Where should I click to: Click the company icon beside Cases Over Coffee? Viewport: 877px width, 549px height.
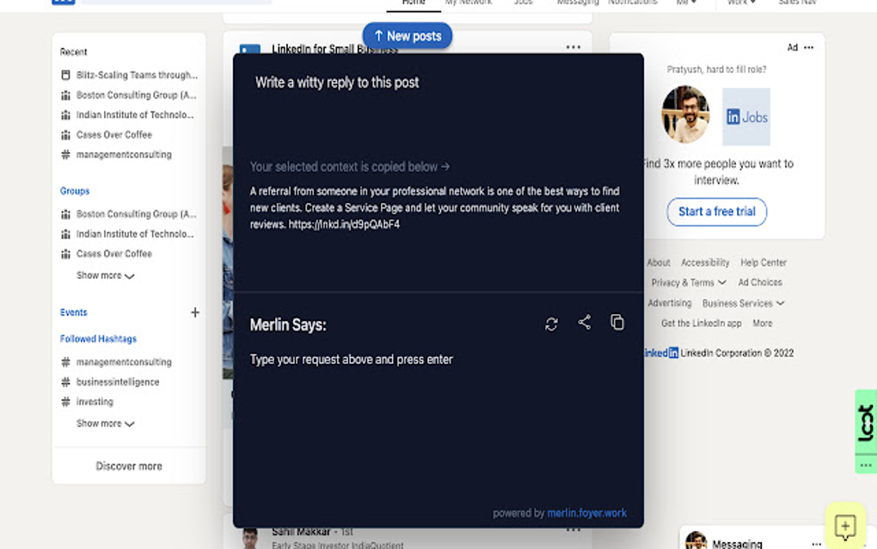coord(65,134)
